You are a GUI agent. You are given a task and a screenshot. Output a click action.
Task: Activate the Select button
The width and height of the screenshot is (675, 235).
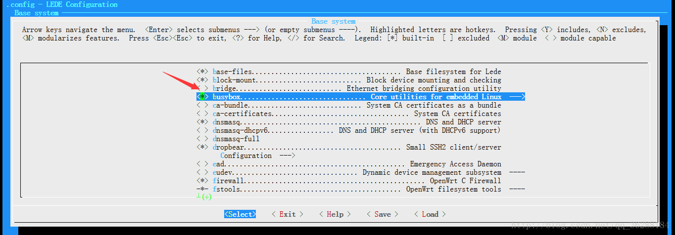click(x=240, y=214)
